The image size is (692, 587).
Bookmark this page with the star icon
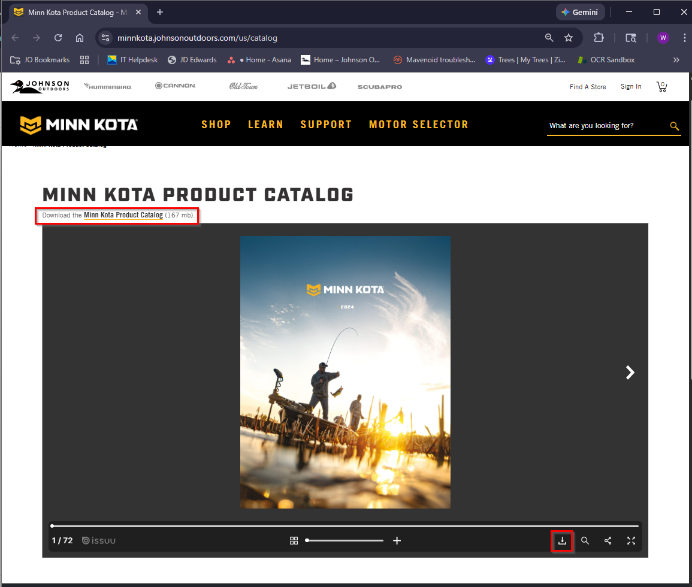(x=569, y=38)
